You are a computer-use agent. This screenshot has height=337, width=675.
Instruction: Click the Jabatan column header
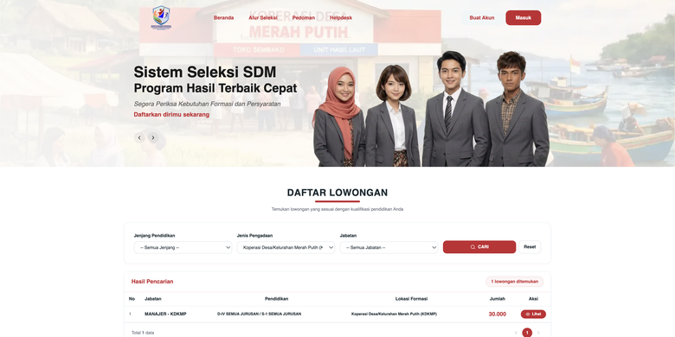[x=153, y=299]
